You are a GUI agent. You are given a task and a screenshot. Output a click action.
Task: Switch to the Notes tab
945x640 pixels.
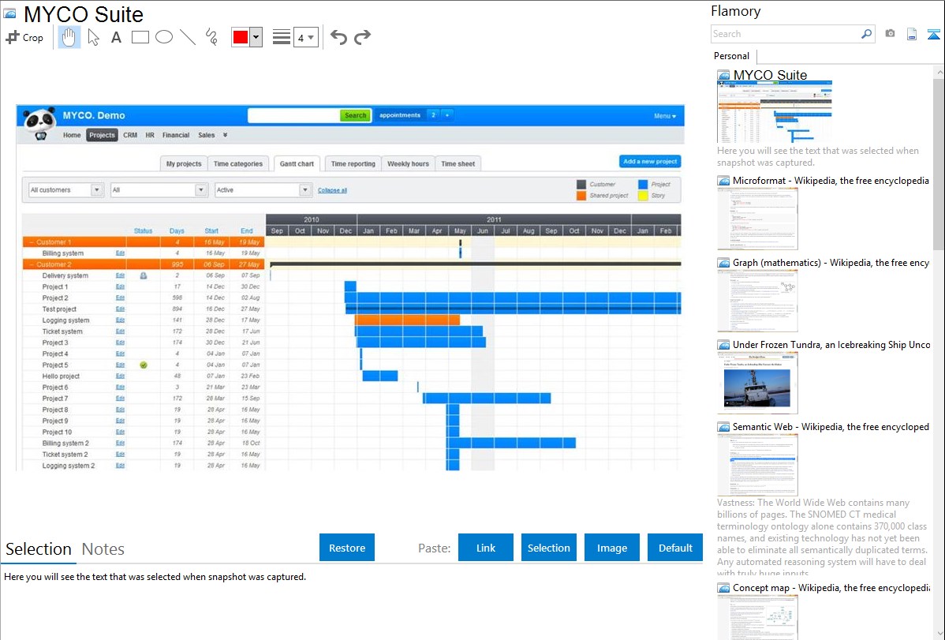click(x=103, y=549)
